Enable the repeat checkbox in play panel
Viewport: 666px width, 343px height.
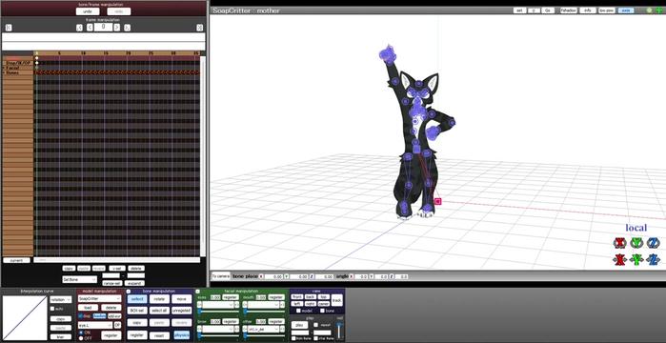315,325
